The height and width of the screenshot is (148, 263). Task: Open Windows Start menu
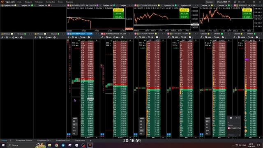pos(3,145)
